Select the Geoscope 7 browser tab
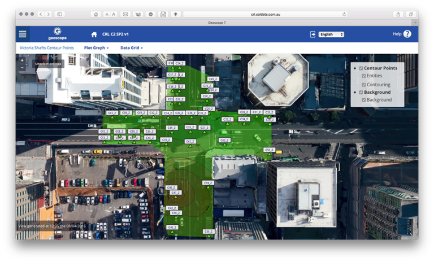Viewport: 434px width, 262px height. [x=217, y=23]
